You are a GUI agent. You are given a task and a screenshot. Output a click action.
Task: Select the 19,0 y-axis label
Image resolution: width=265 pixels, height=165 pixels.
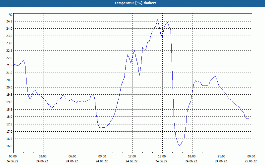coord(9,102)
